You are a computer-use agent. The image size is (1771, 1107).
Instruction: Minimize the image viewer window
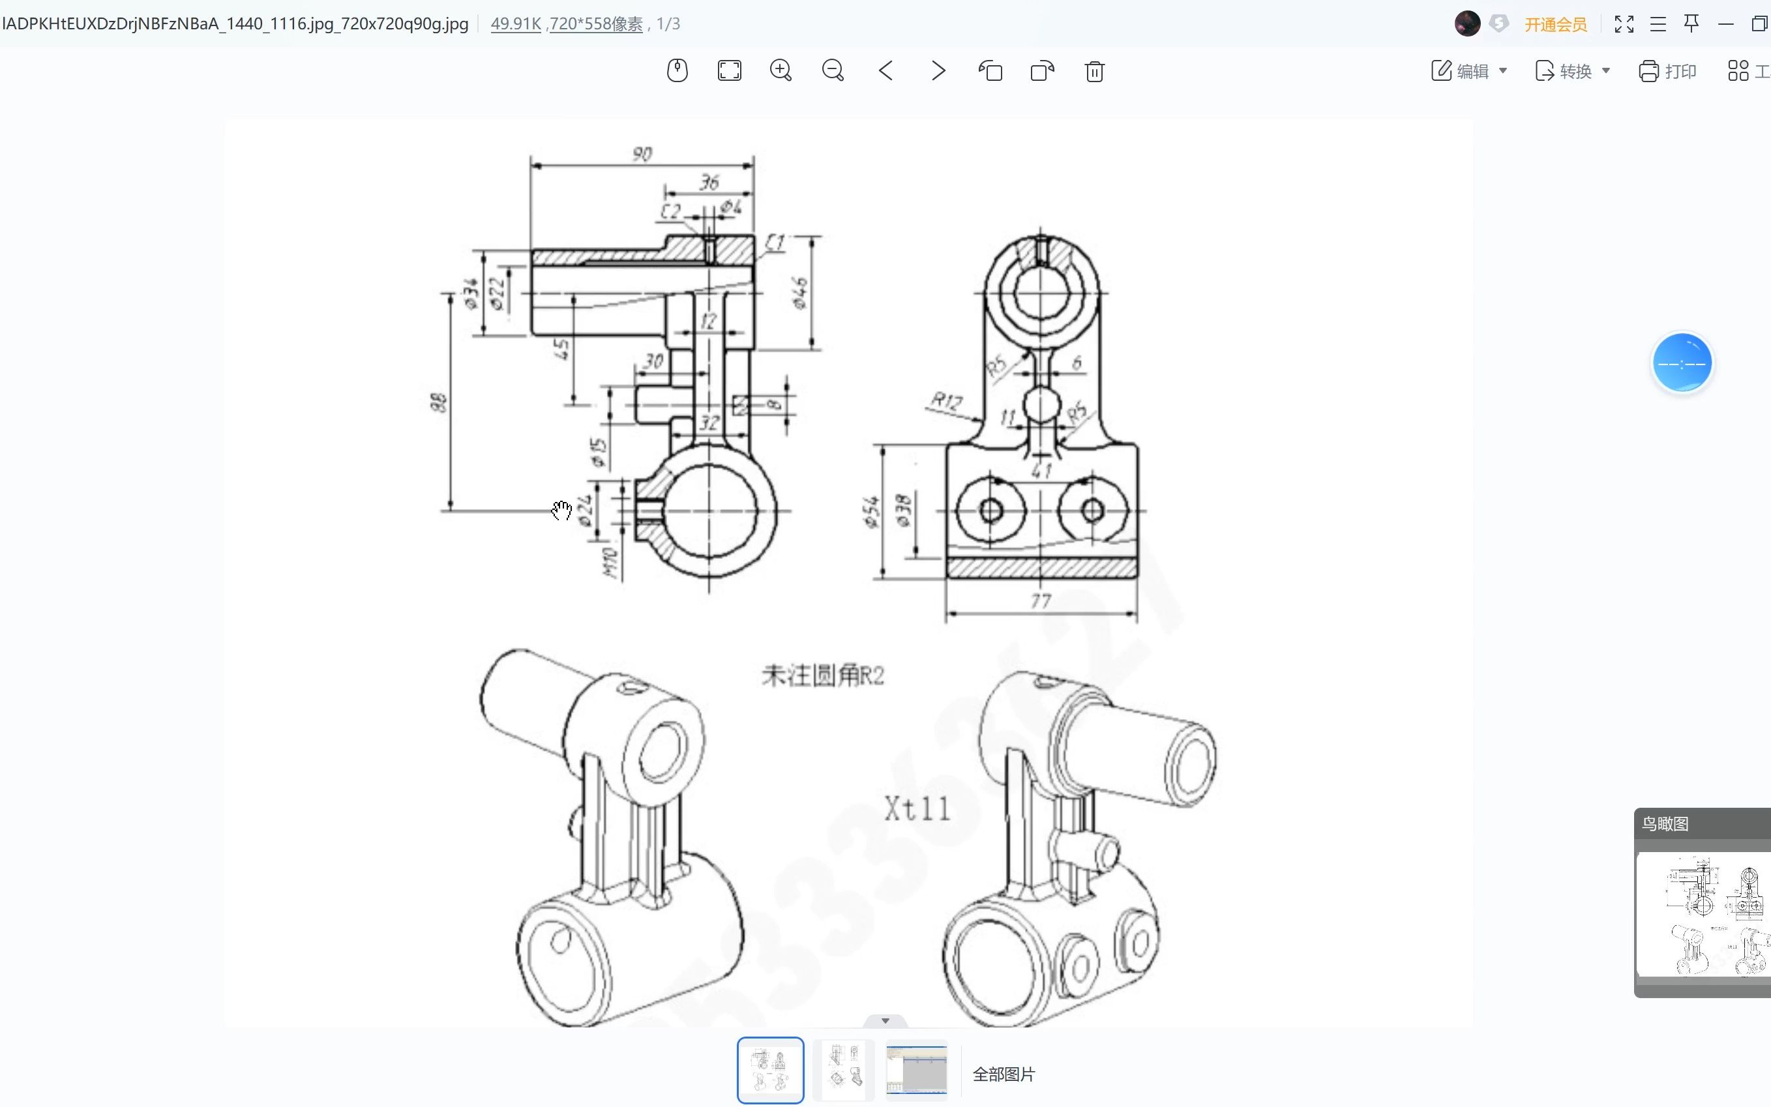pos(1725,24)
